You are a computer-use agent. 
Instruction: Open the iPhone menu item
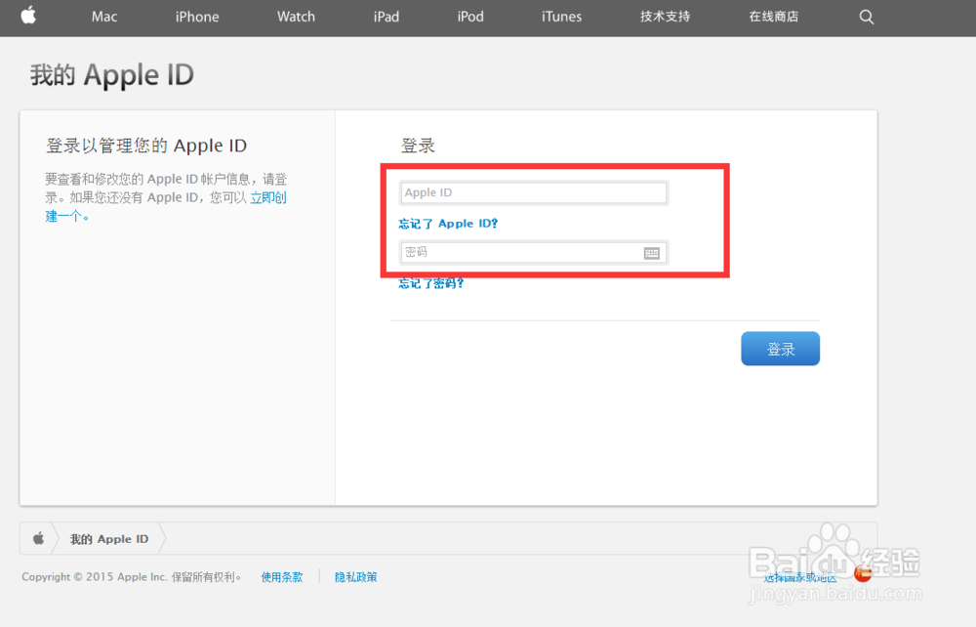197,17
